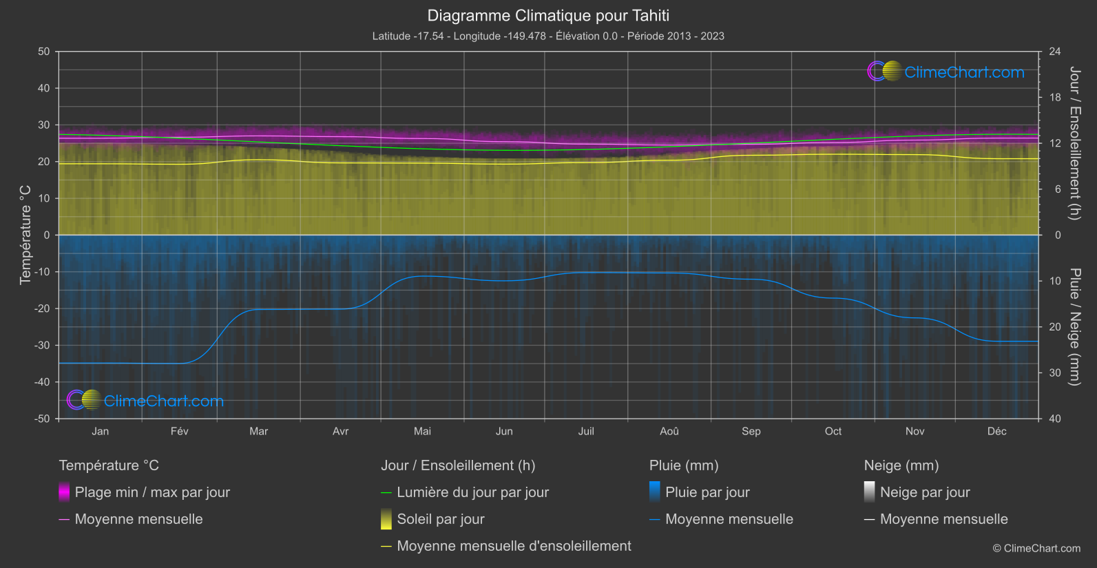Click the 'Neige (mm)' legend heading
1097x568 pixels.
click(901, 465)
